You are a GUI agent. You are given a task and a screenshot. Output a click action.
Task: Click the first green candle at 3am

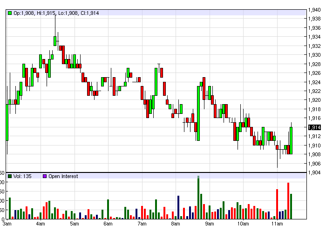pos(7,122)
